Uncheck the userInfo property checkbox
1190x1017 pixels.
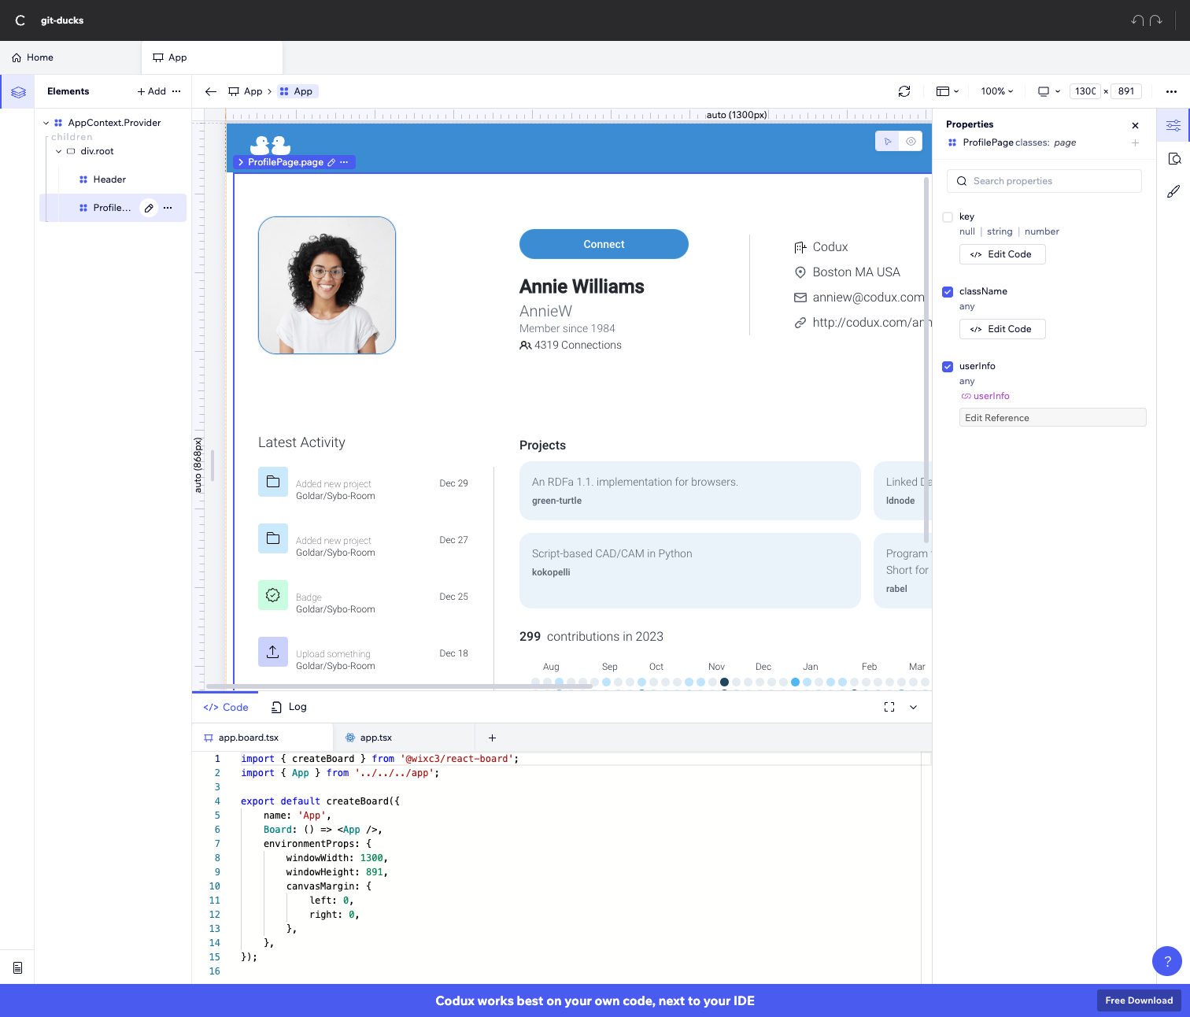(948, 367)
